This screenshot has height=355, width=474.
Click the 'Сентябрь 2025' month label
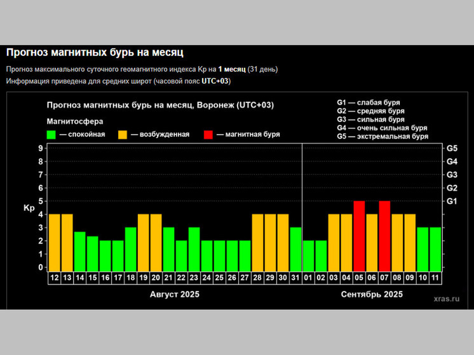(x=372, y=294)
